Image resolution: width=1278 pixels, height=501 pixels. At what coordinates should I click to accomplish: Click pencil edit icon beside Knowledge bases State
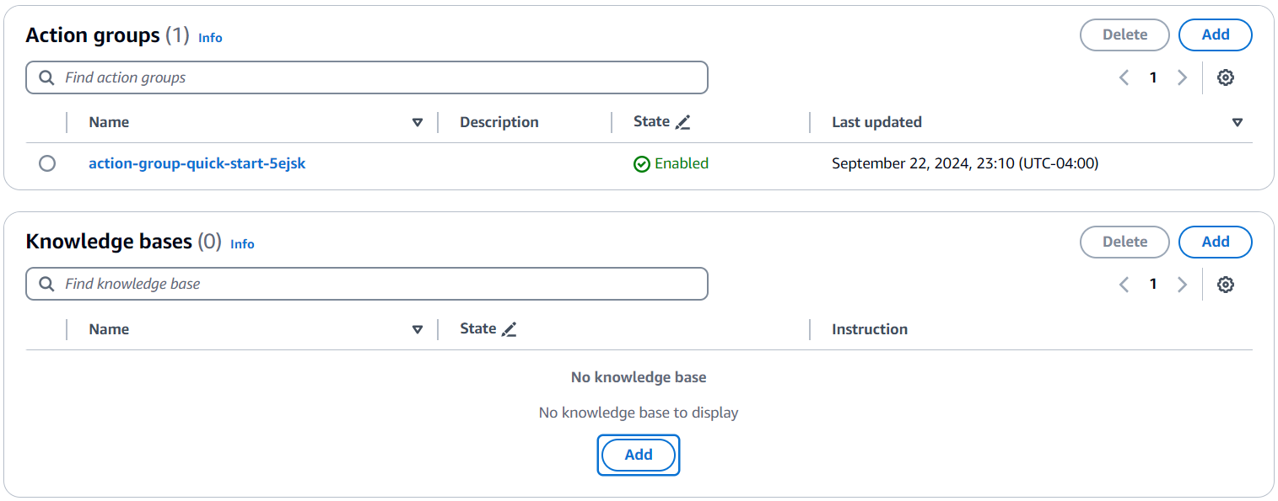coord(509,329)
